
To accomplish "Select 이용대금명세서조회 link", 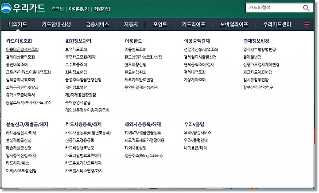I will pos(22,50).
